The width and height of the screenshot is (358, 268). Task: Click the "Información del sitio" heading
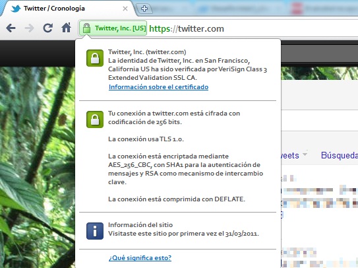[140, 225]
